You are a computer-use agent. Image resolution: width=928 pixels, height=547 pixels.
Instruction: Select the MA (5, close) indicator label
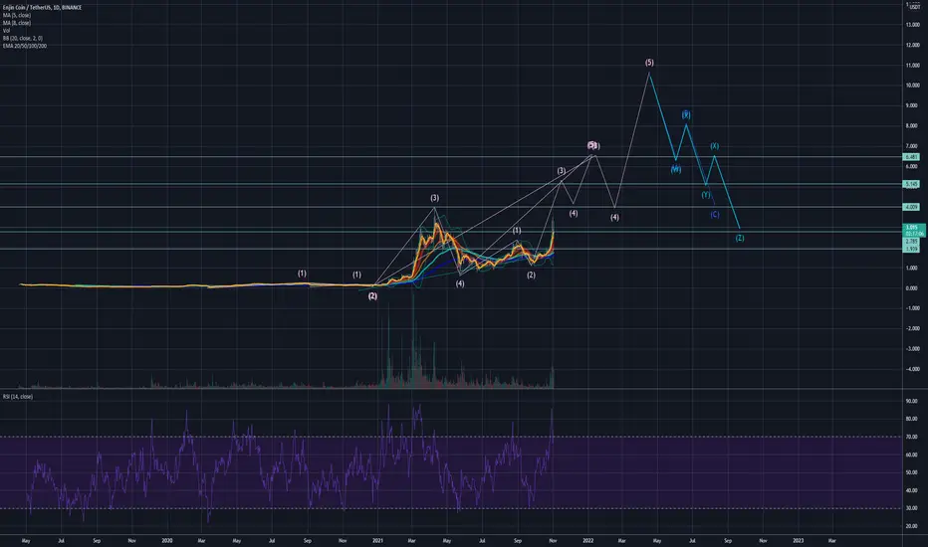[17, 15]
